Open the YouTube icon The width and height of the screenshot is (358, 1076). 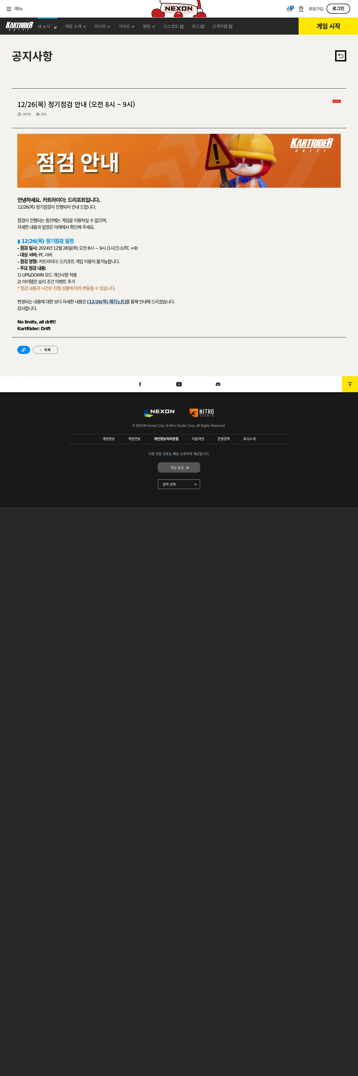[179, 384]
